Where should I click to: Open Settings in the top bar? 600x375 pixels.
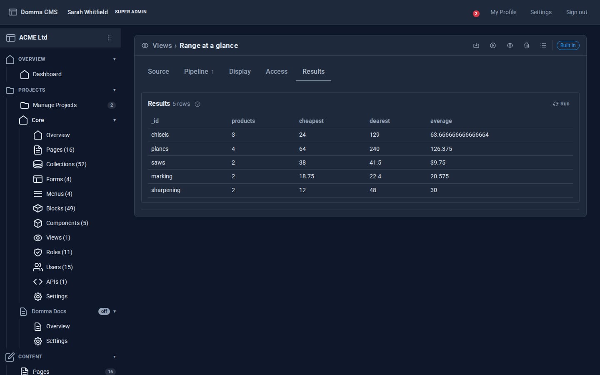pos(541,12)
